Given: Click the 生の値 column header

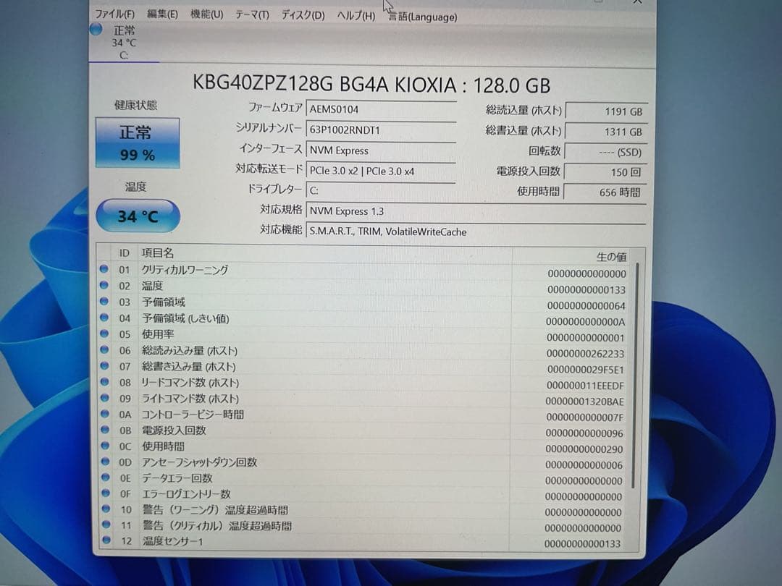Looking at the screenshot, I should [611, 257].
